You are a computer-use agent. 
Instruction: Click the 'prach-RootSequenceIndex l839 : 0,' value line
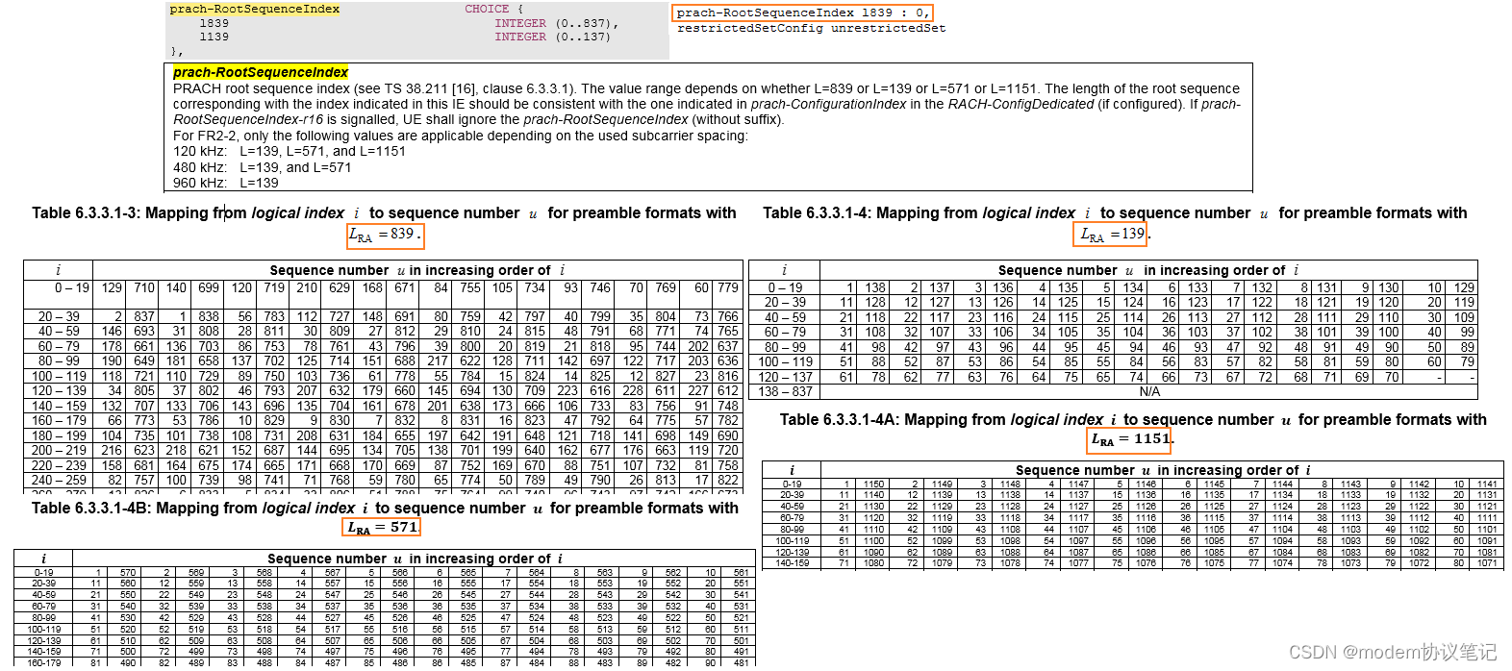(x=802, y=12)
